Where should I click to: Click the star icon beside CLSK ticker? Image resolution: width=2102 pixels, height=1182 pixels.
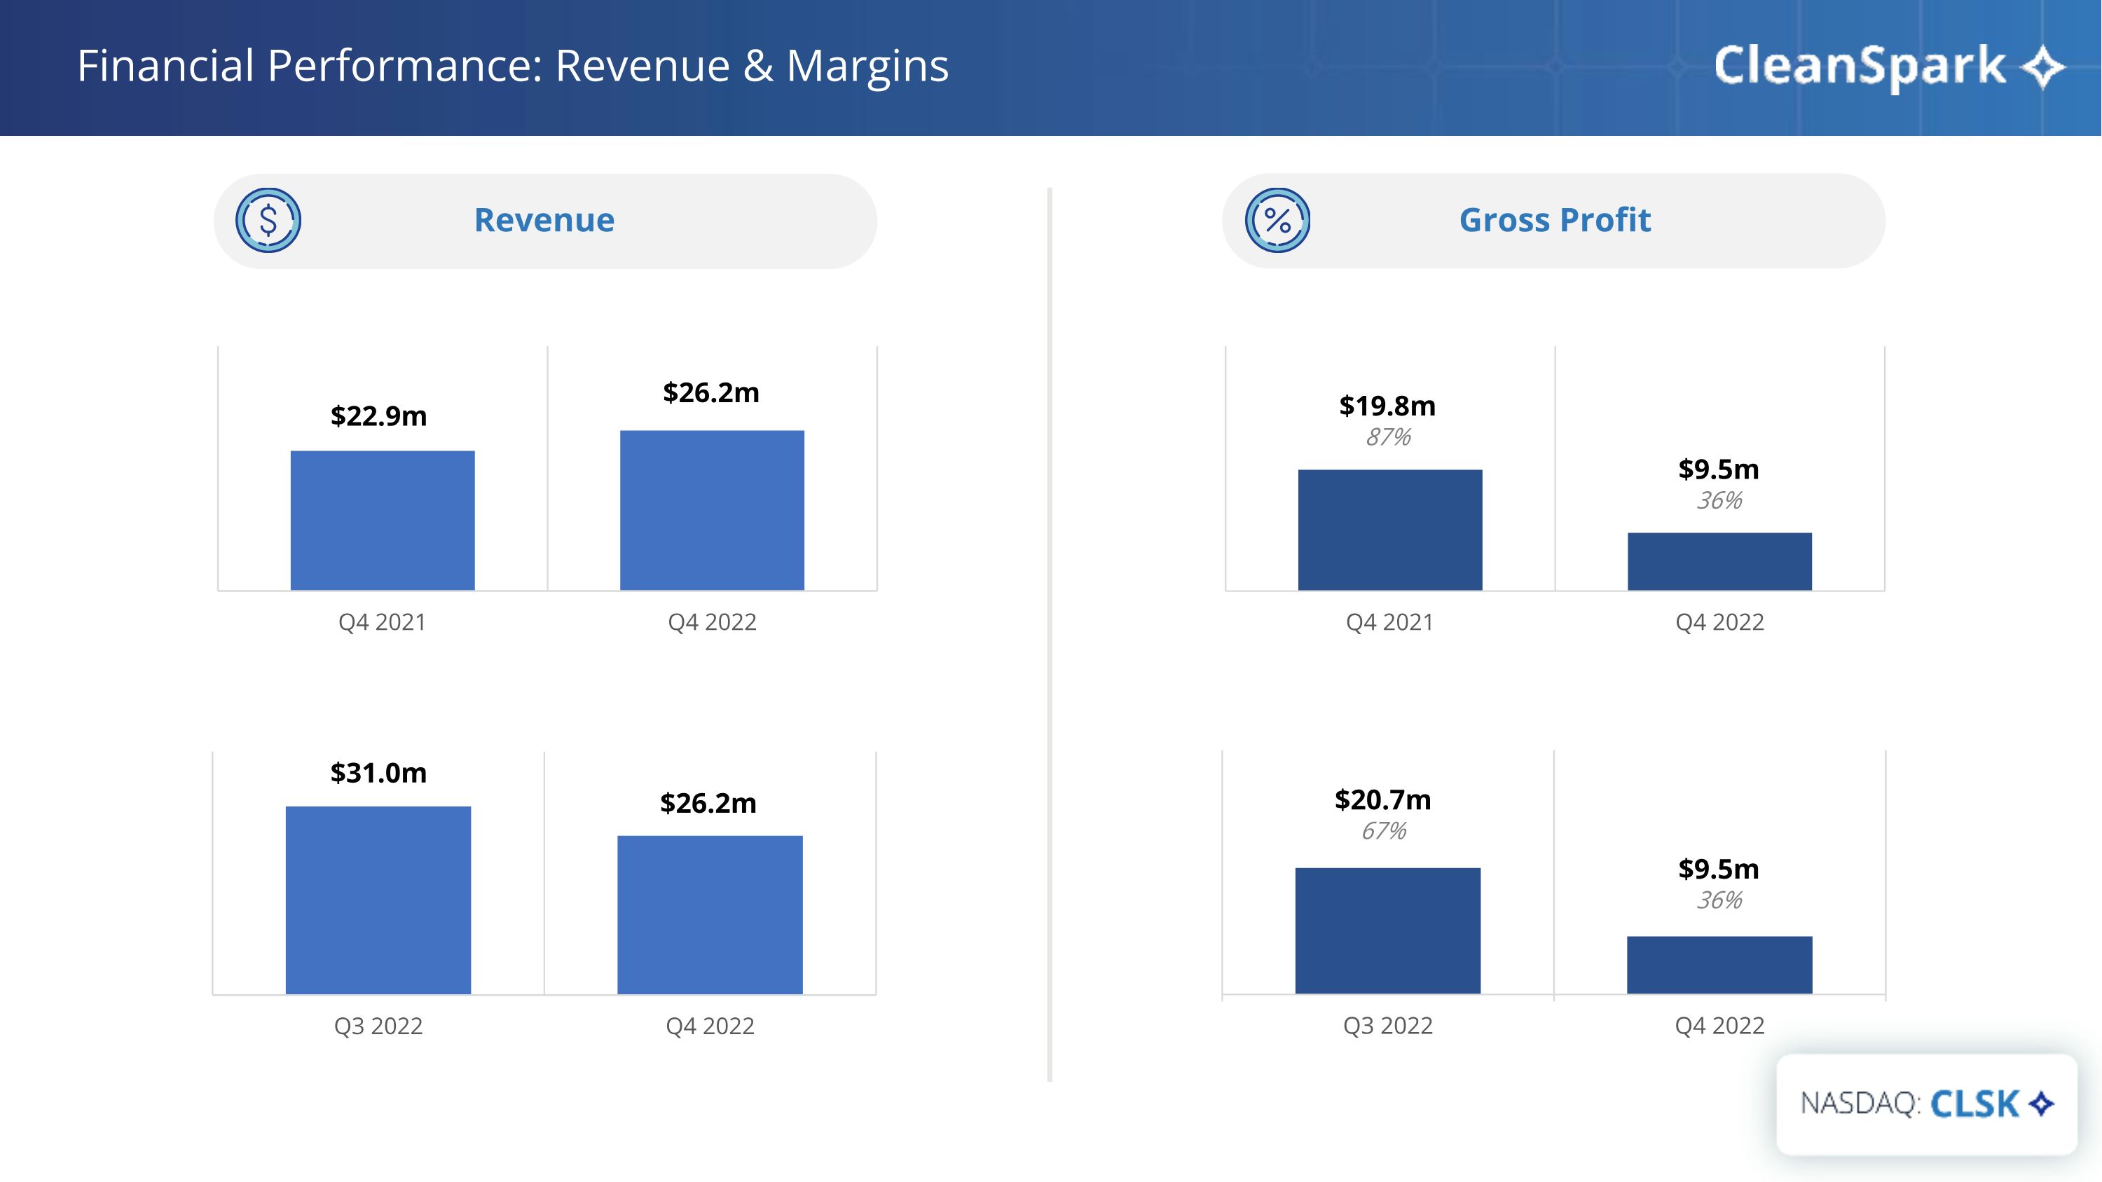click(x=2041, y=1104)
